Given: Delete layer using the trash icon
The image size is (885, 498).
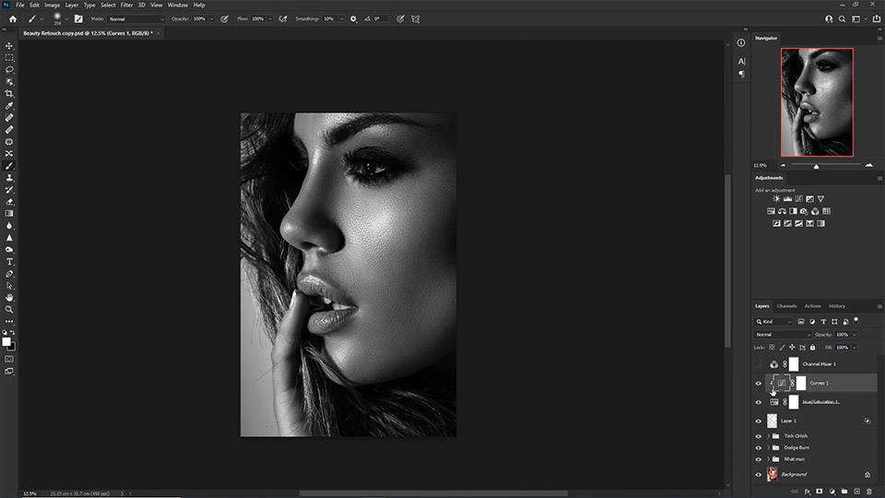Looking at the screenshot, I should (867, 492).
